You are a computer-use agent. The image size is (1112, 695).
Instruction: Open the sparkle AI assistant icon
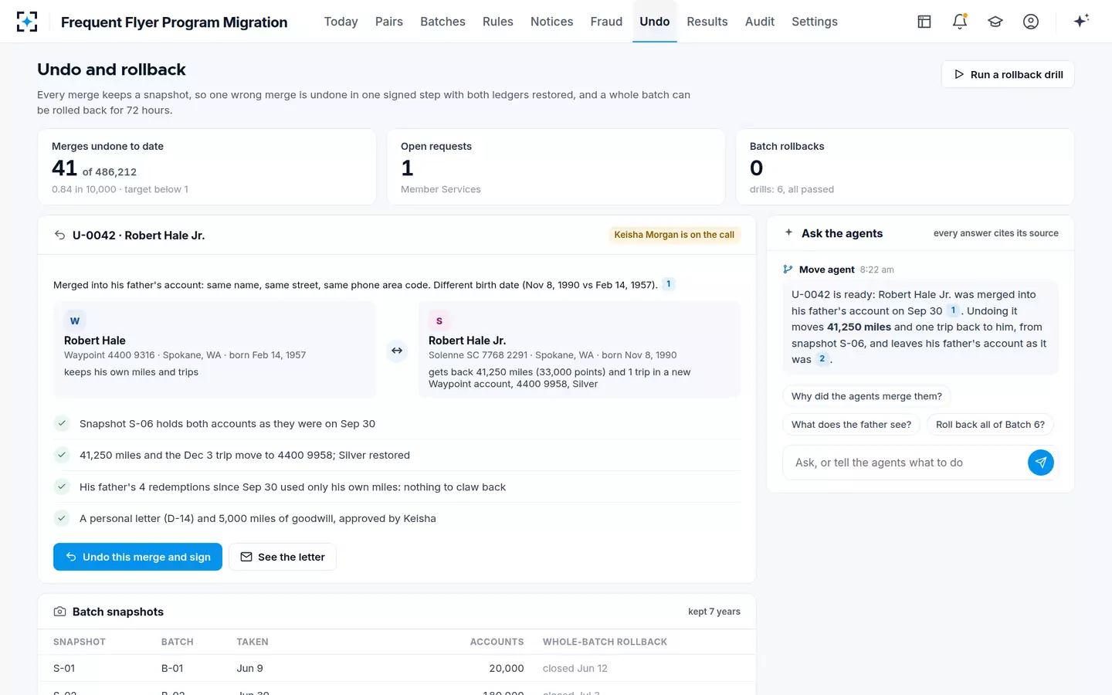(x=1081, y=21)
